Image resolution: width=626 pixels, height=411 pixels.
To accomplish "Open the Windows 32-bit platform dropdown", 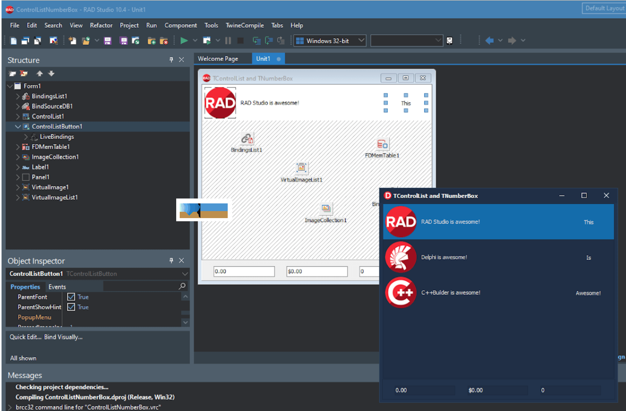I will (x=362, y=41).
